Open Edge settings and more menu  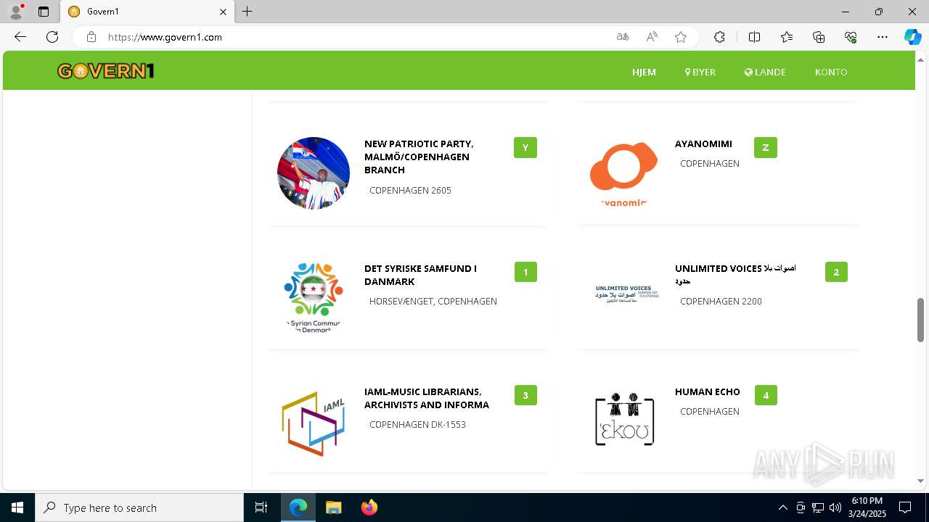pyautogui.click(x=883, y=37)
